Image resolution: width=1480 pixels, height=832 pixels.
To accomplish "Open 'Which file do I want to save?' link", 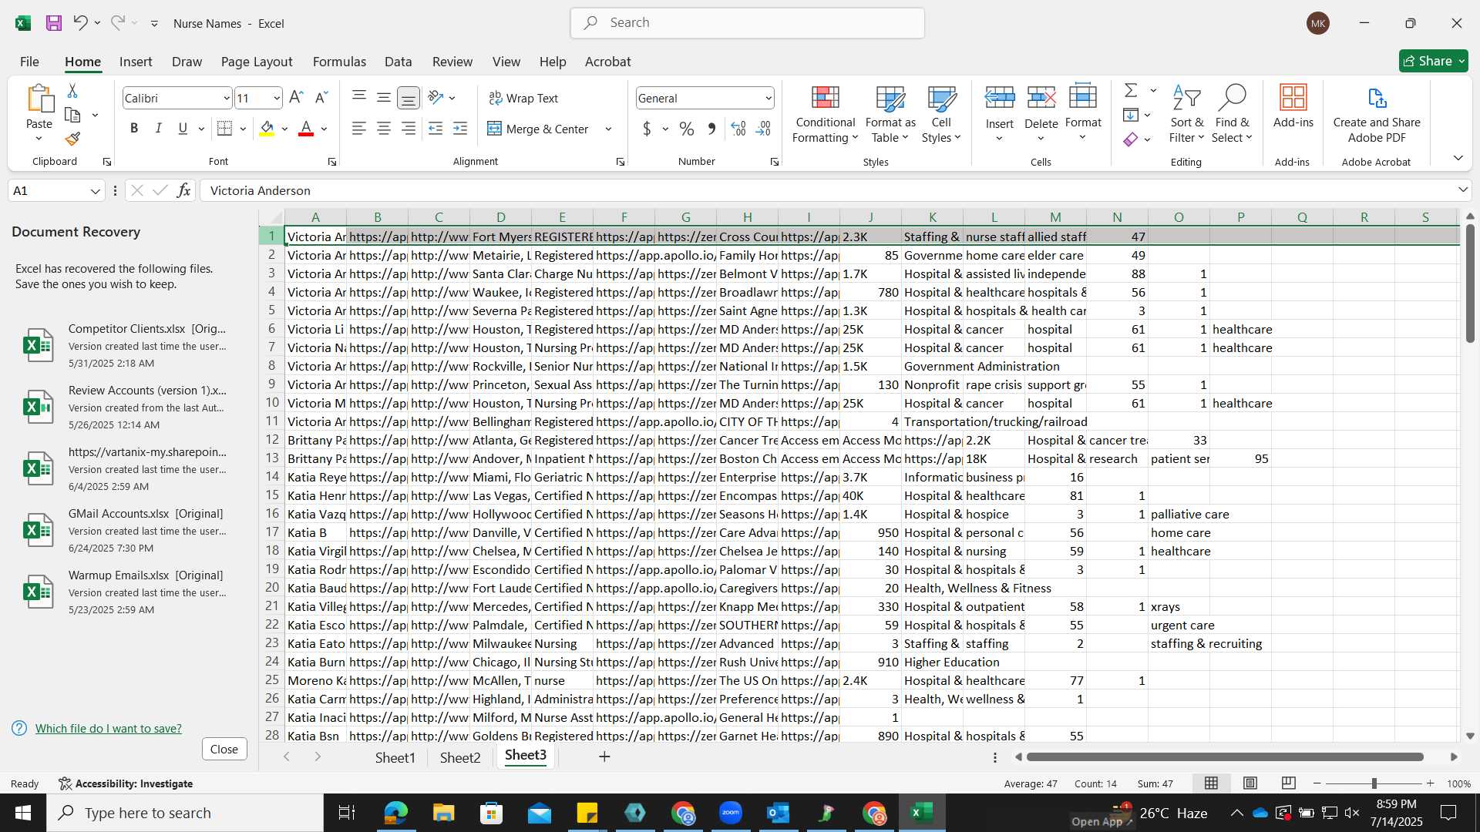I will tap(109, 728).
